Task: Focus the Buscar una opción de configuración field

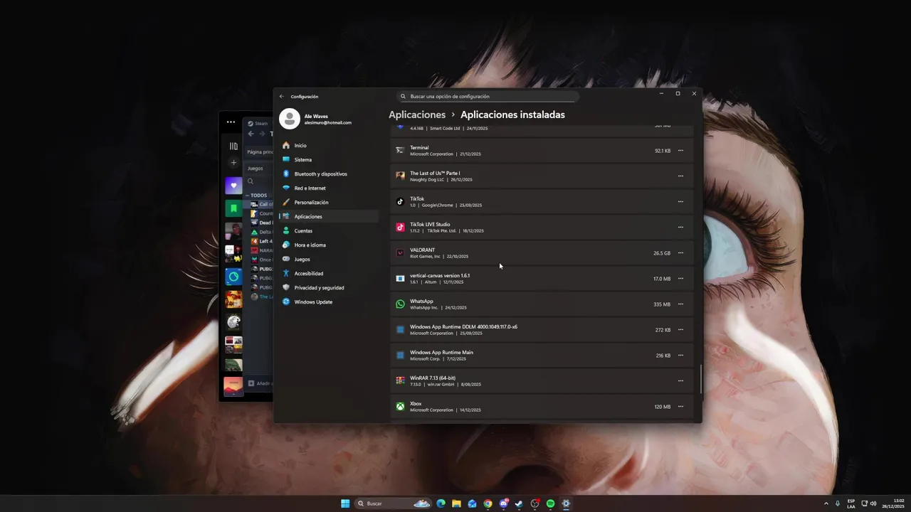Action: point(488,96)
